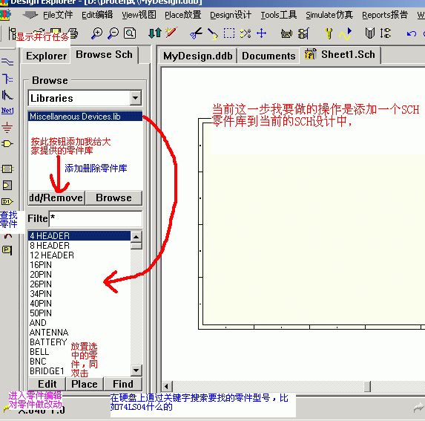Click the move selection cross icon
This screenshot has height=421, width=425.
click(x=262, y=33)
